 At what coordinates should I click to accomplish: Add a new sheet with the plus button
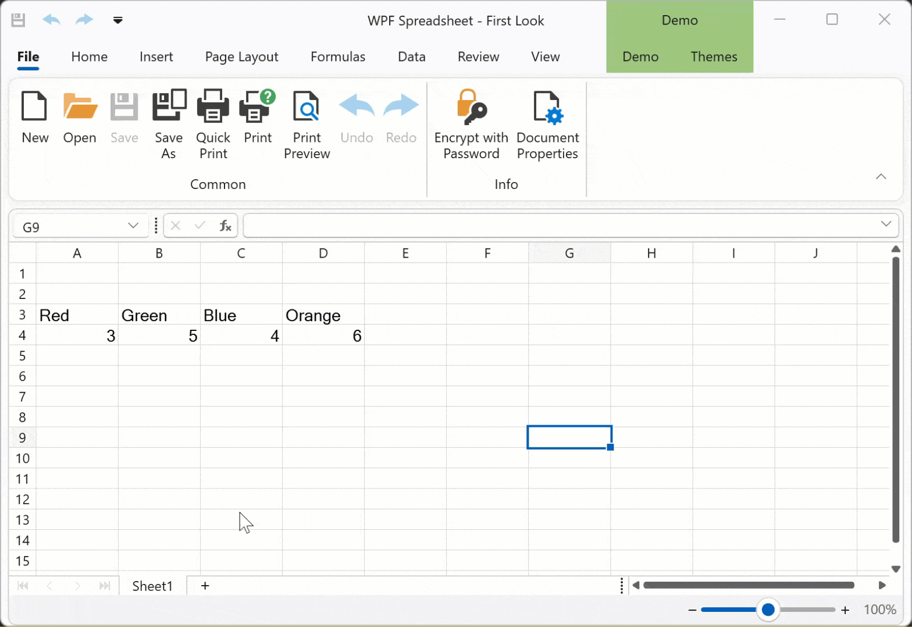pyautogui.click(x=205, y=586)
